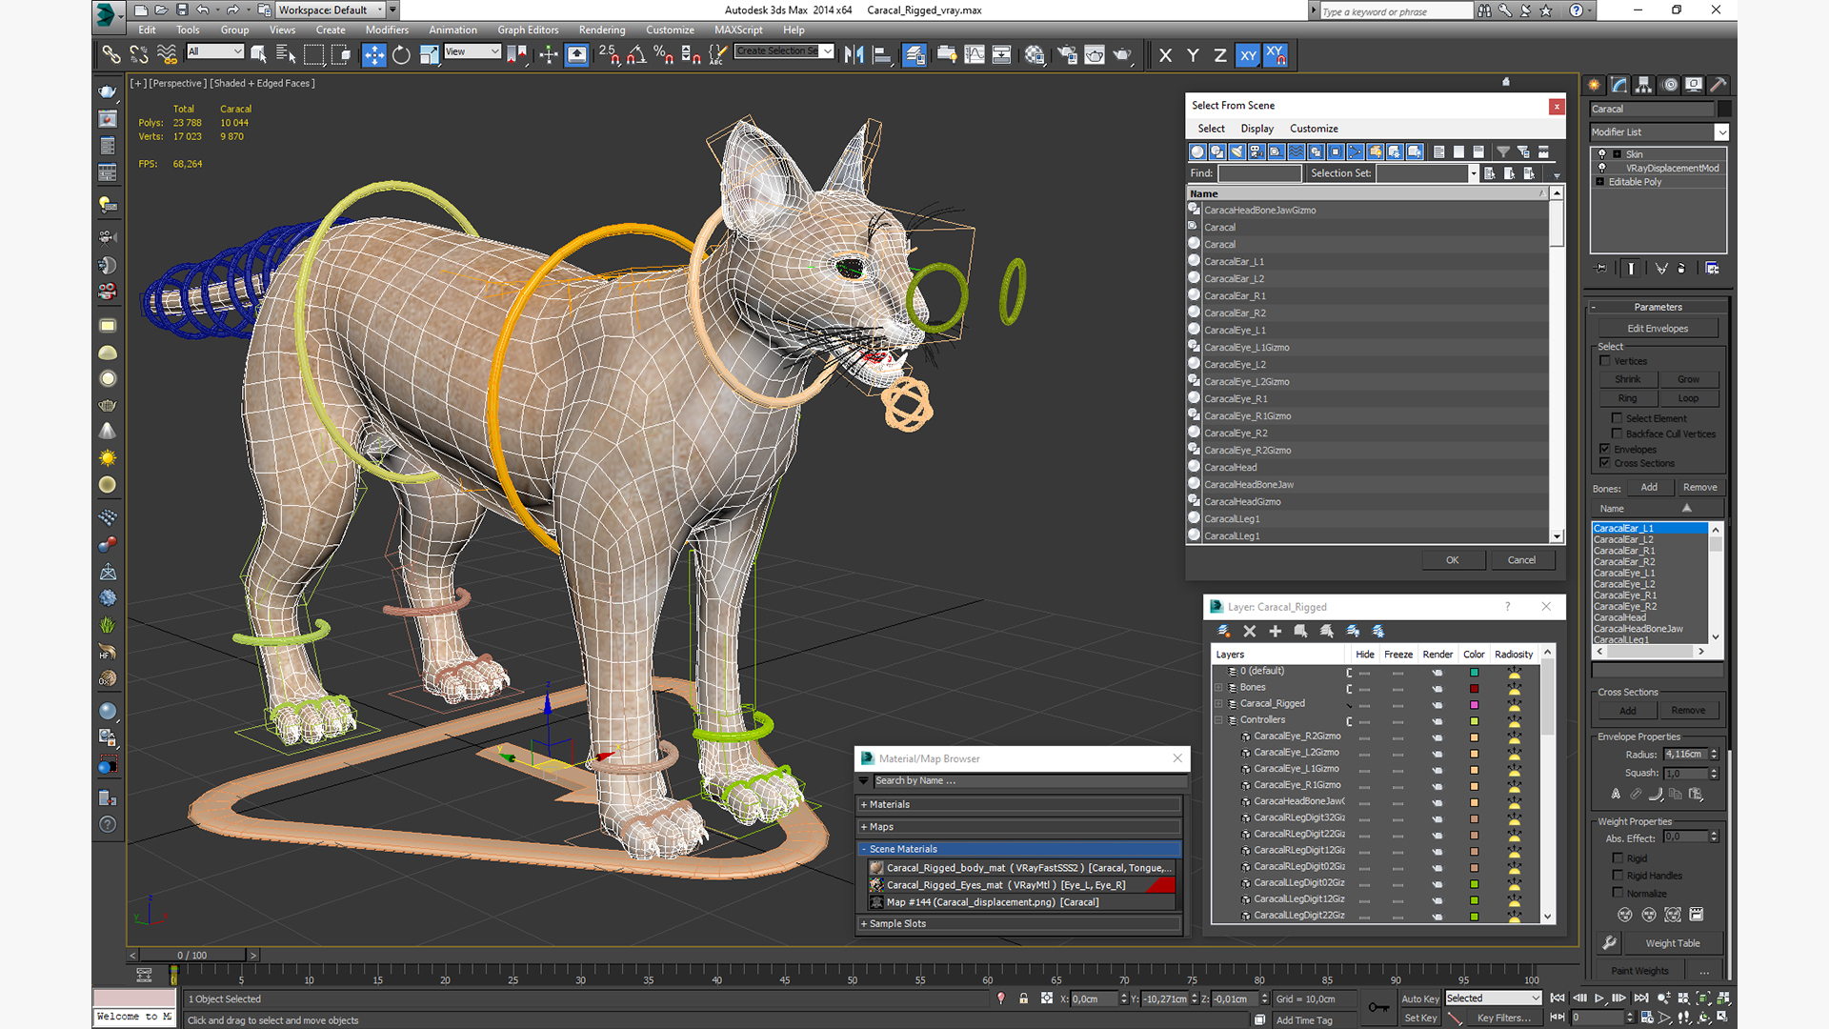Open the Graph Editors menu
This screenshot has height=1029, width=1829.
click(x=527, y=30)
